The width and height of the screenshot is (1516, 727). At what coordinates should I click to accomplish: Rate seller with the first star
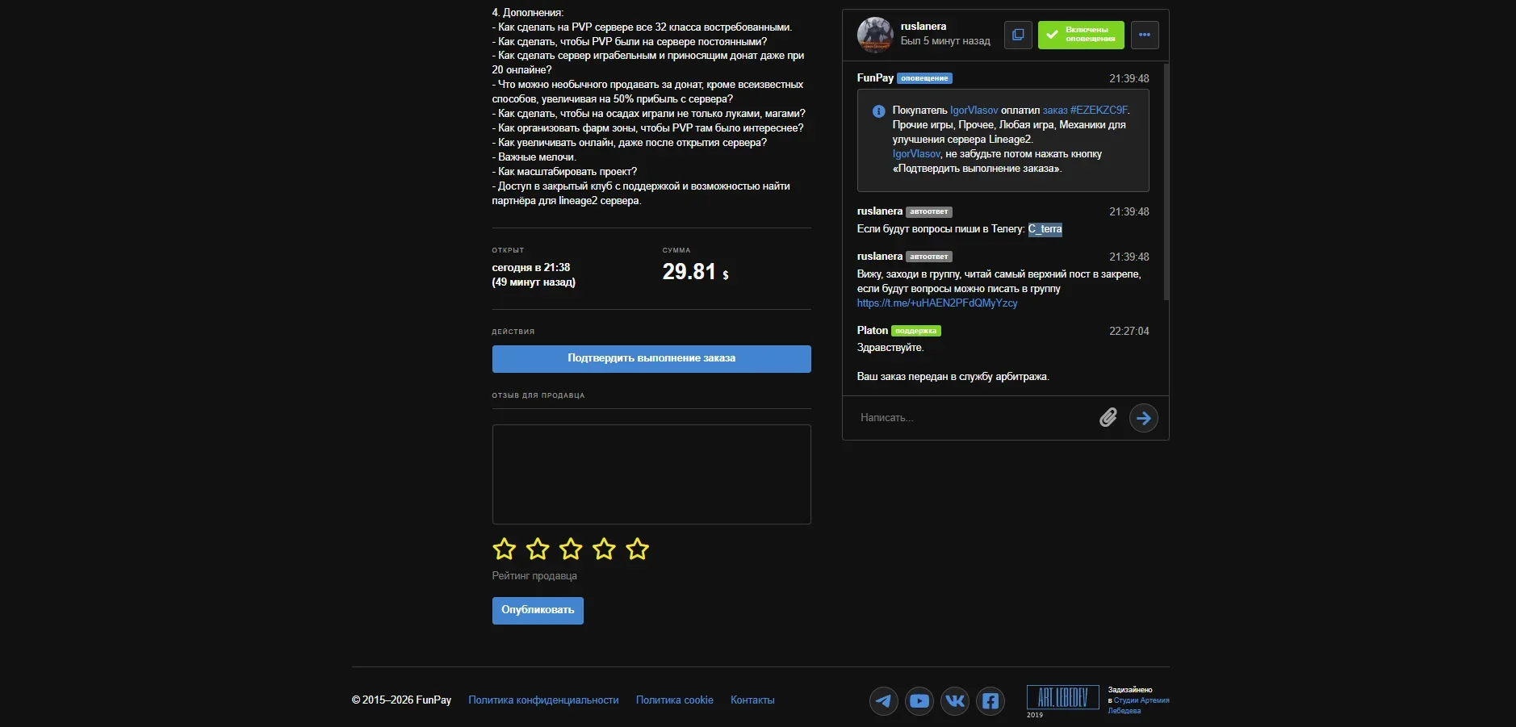505,549
